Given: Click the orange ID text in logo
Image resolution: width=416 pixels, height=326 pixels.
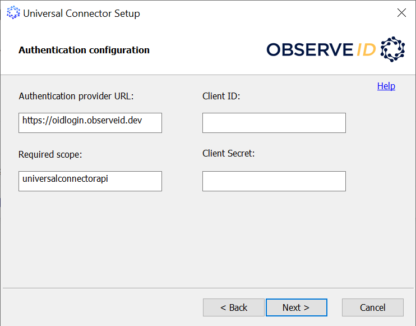Looking at the screenshot, I should pos(366,50).
